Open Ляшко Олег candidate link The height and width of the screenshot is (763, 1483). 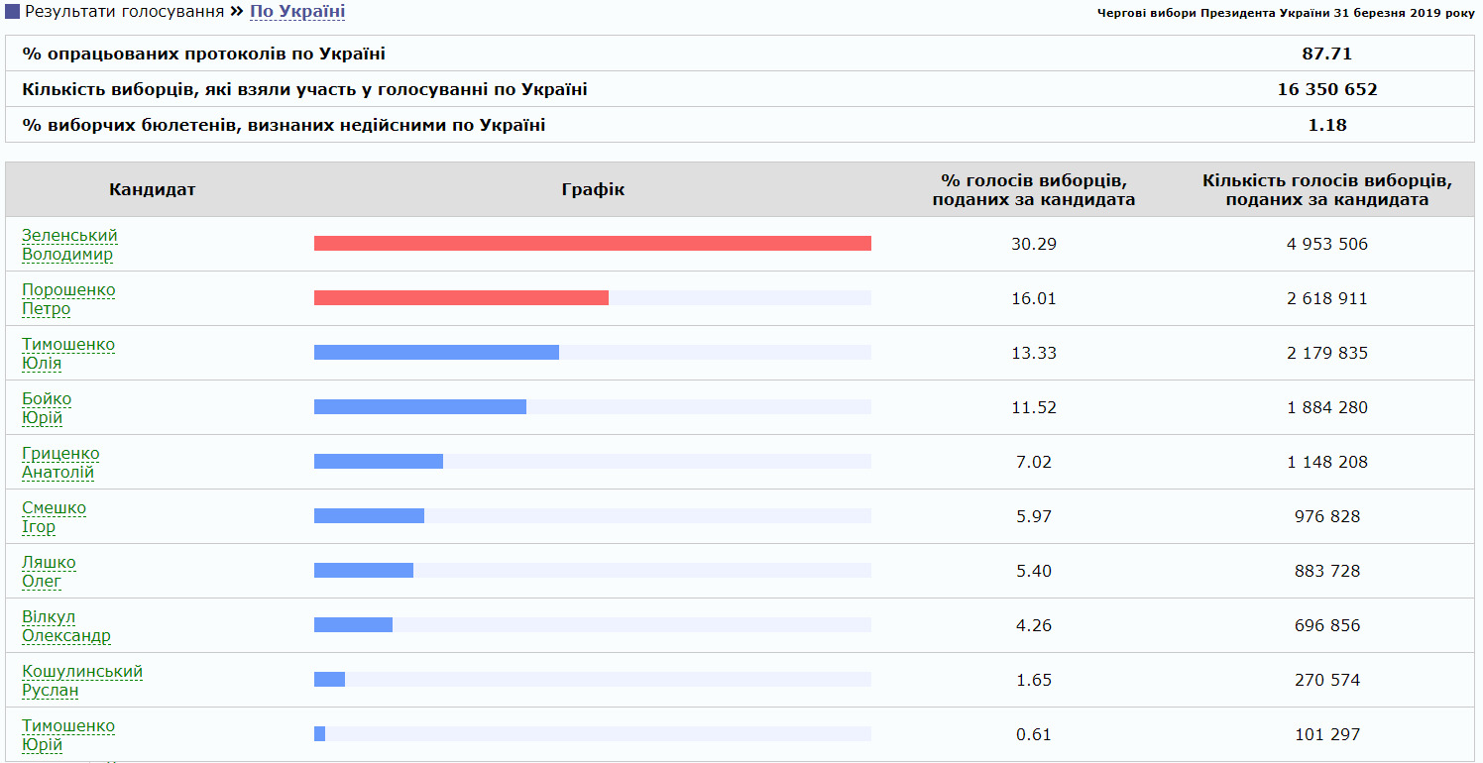pos(49,572)
